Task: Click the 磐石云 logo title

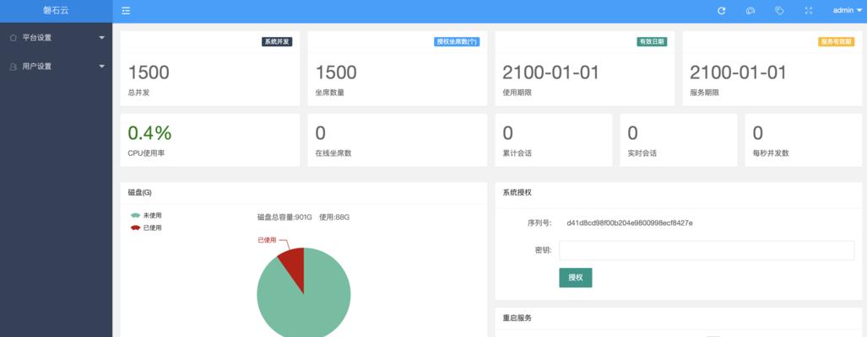Action: click(56, 10)
